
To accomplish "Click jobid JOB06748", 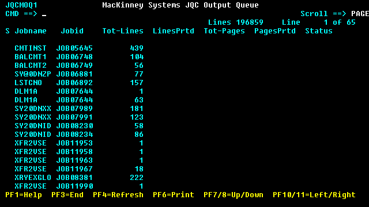I will (74, 57).
